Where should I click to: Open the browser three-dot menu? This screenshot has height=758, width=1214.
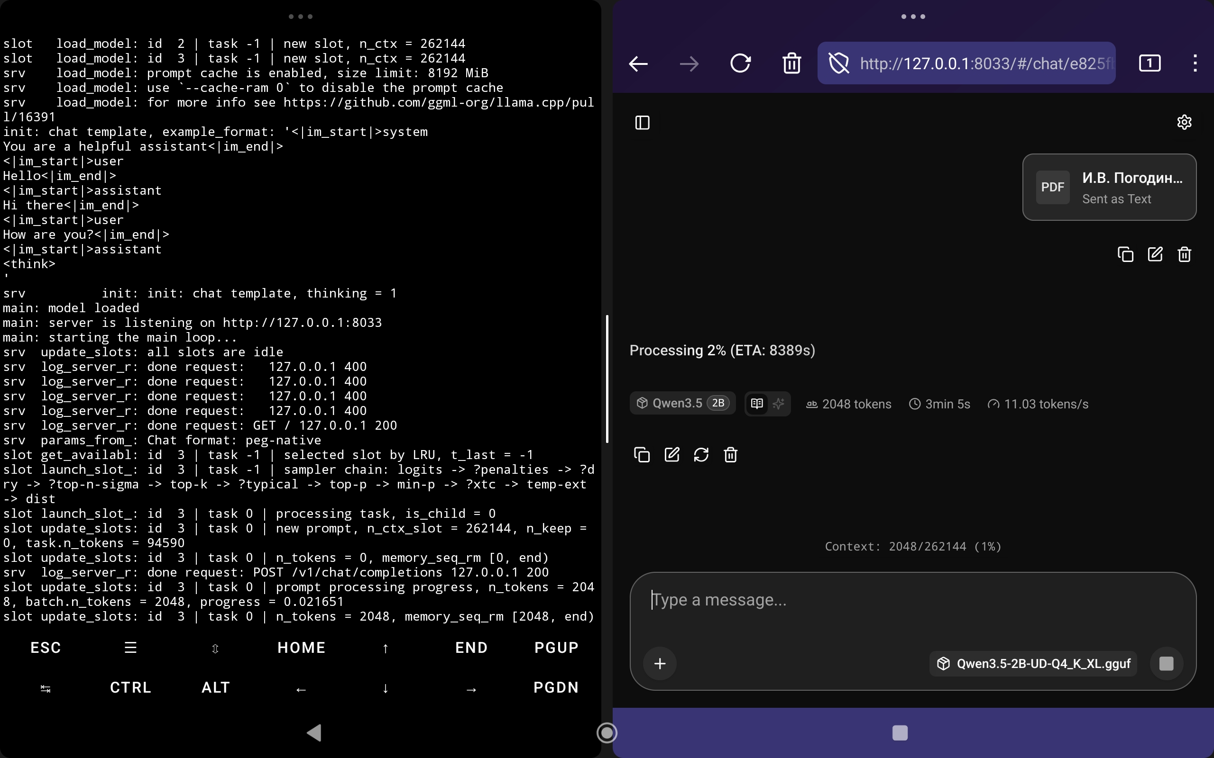1196,63
